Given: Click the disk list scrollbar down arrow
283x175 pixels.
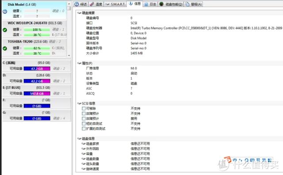Looking at the screenshot, I should click(x=69, y=56).
